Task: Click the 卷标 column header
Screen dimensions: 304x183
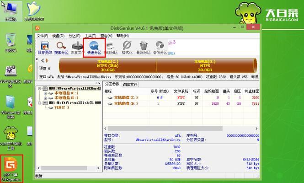Action: (x=126, y=91)
